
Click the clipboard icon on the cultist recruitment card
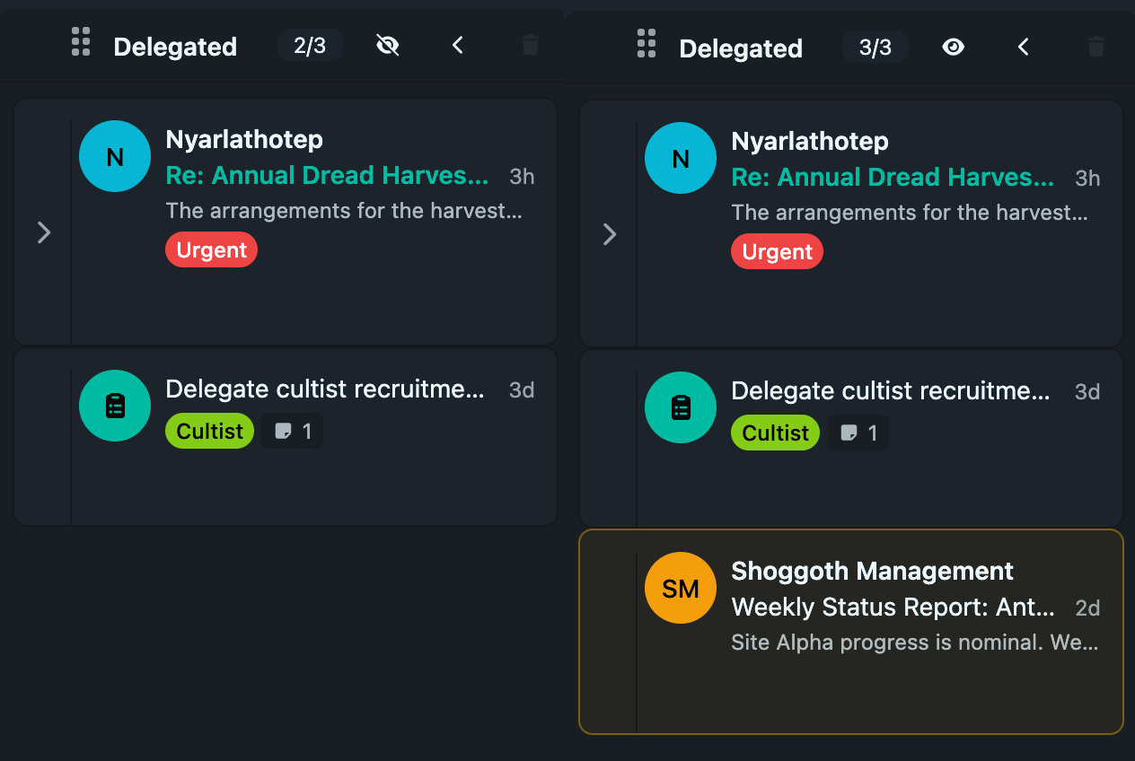pos(115,406)
